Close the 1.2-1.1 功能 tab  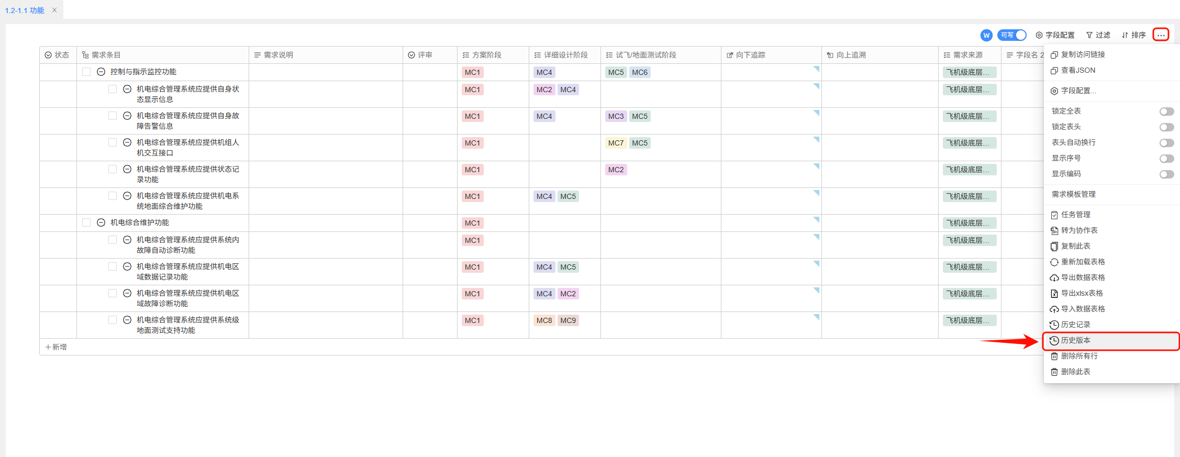[54, 10]
